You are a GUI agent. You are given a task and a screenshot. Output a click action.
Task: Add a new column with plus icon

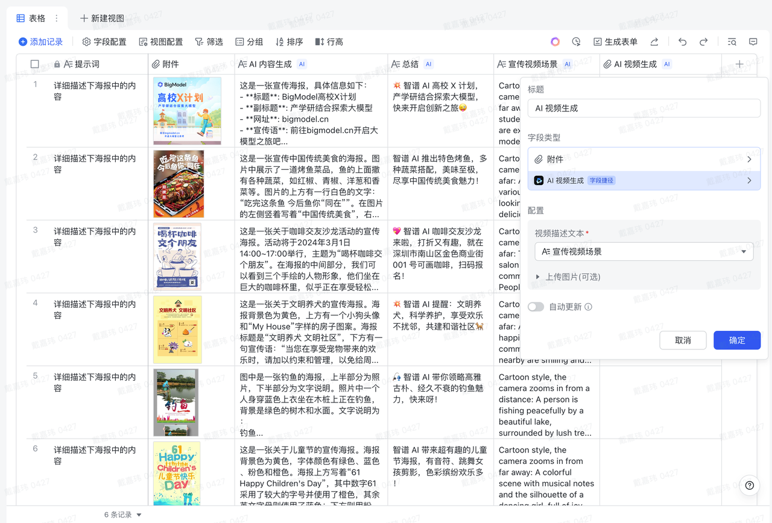click(739, 64)
